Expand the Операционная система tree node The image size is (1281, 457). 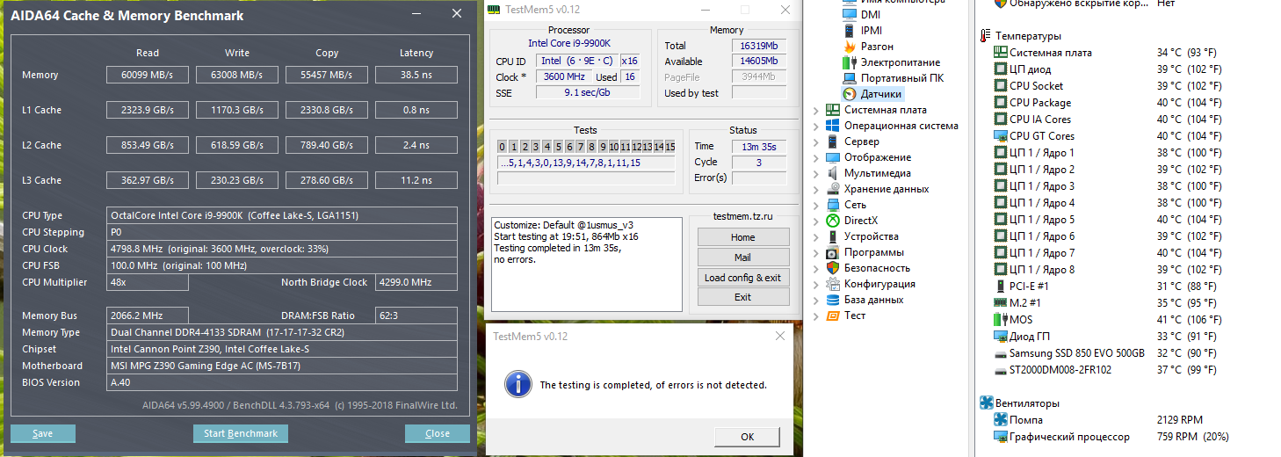pyautogui.click(x=817, y=127)
